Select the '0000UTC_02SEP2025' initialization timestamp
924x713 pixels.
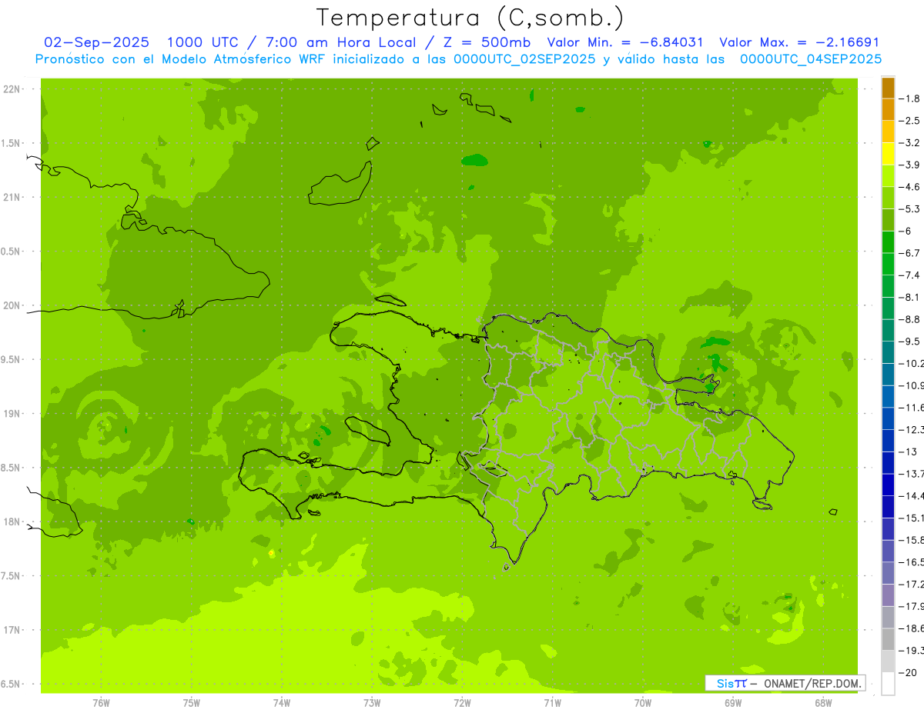(524, 59)
